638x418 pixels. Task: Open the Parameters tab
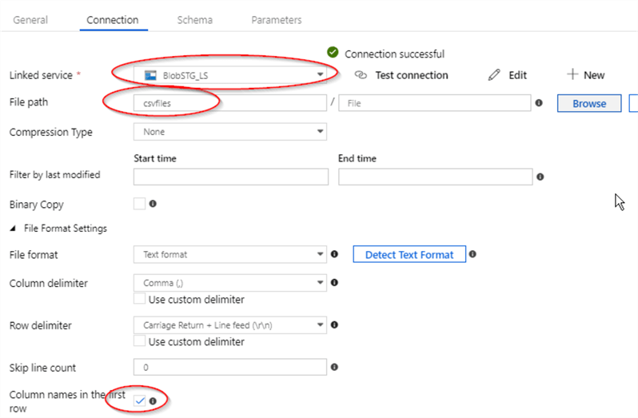pyautogui.click(x=276, y=20)
